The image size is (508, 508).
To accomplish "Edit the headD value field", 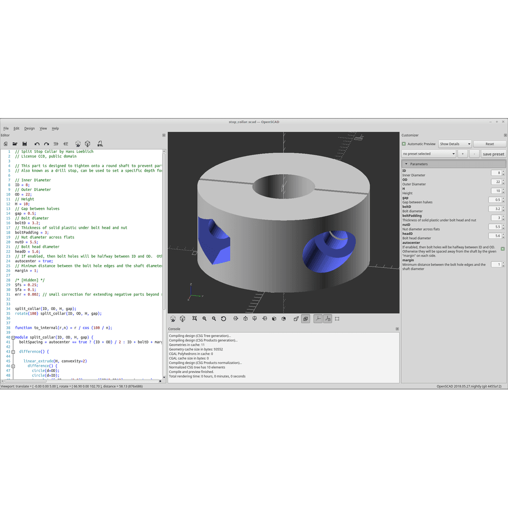I will coord(496,236).
